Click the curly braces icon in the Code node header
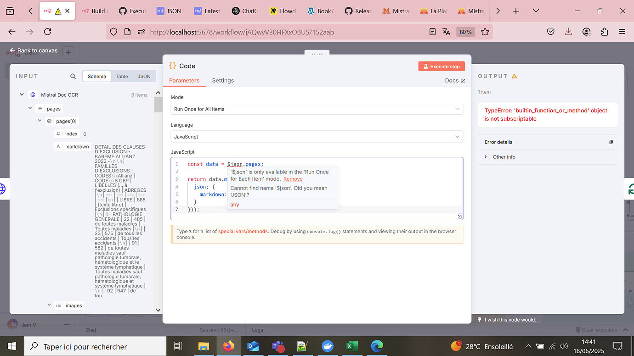 pos(172,66)
